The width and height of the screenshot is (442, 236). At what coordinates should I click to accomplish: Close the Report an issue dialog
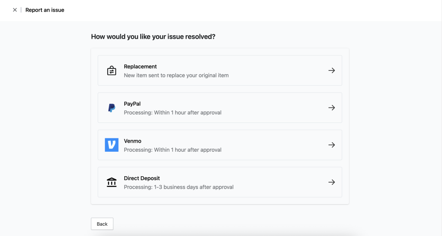(x=15, y=10)
